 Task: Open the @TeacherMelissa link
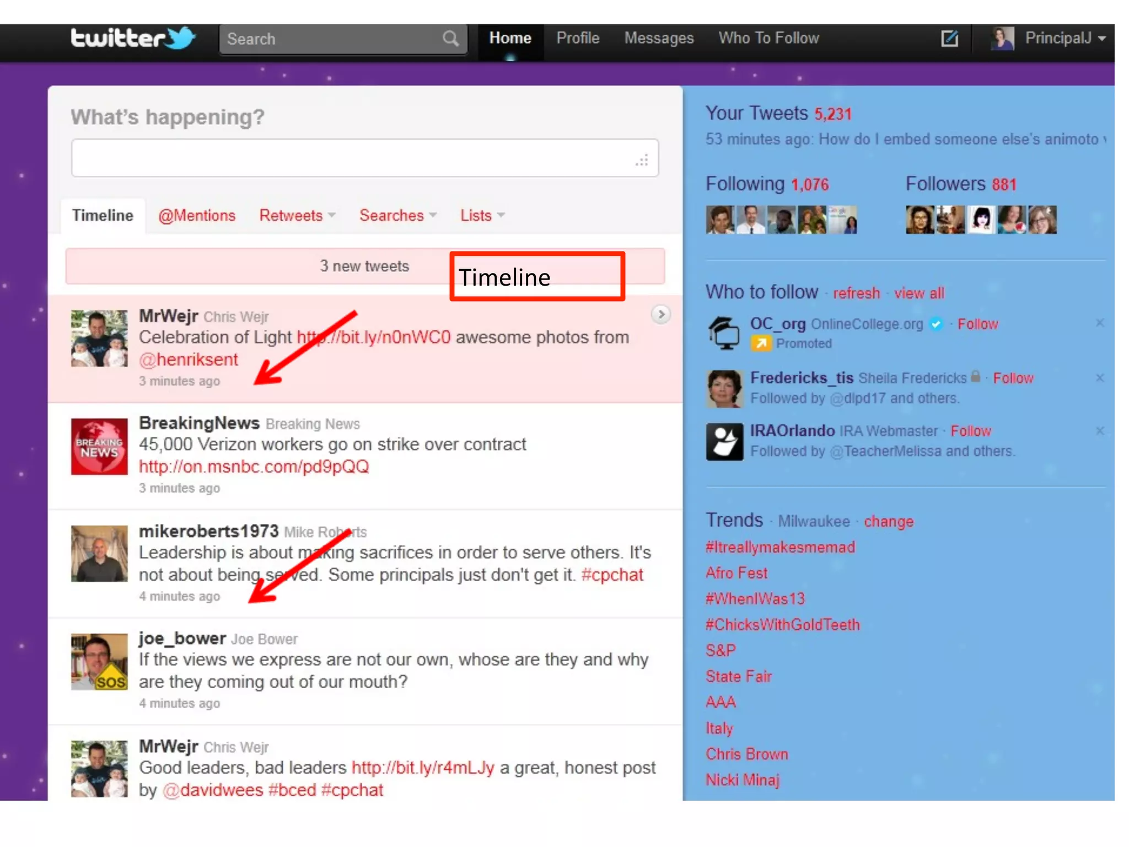pos(886,451)
